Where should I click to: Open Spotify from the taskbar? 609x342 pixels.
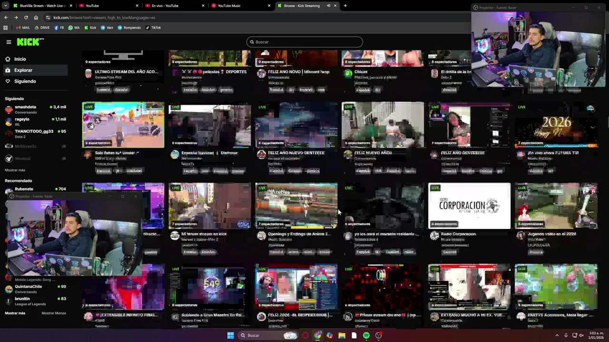(366, 335)
